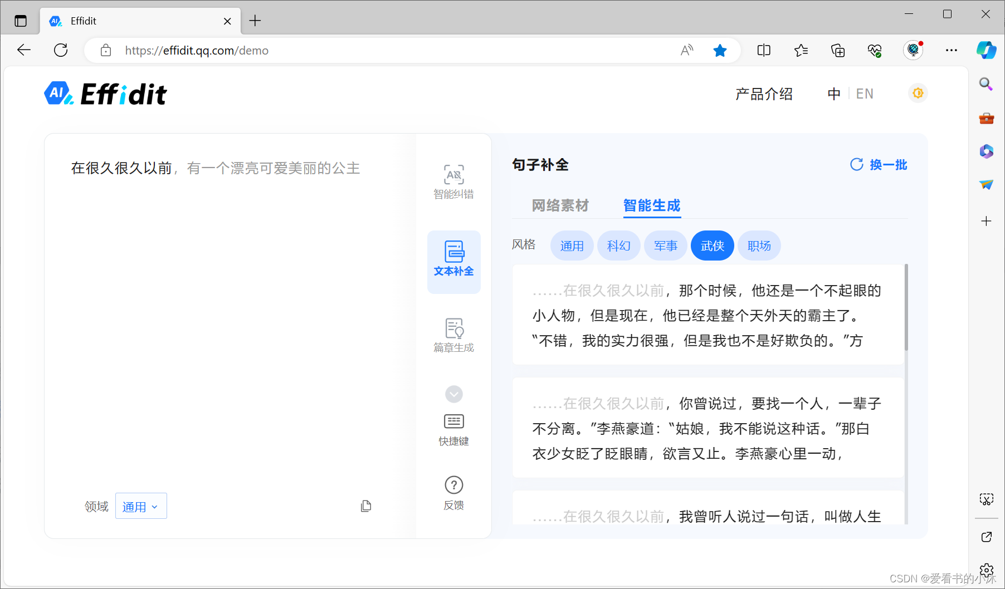Image resolution: width=1005 pixels, height=589 pixels.
Task: Reload the page
Action: [61, 50]
